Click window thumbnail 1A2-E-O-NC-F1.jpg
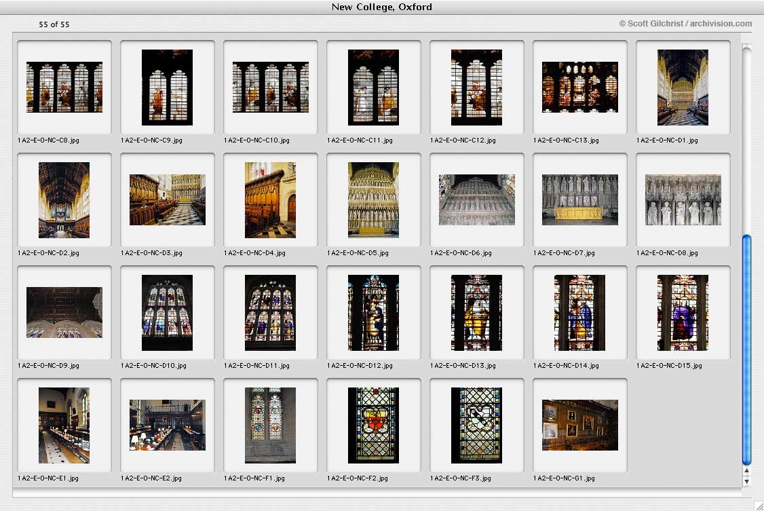 pyautogui.click(x=271, y=425)
